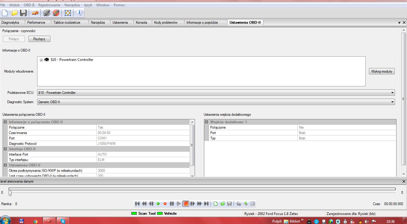Toggle full screen with the arrows icon
The width and height of the screenshot is (407, 224).
pos(68,13)
